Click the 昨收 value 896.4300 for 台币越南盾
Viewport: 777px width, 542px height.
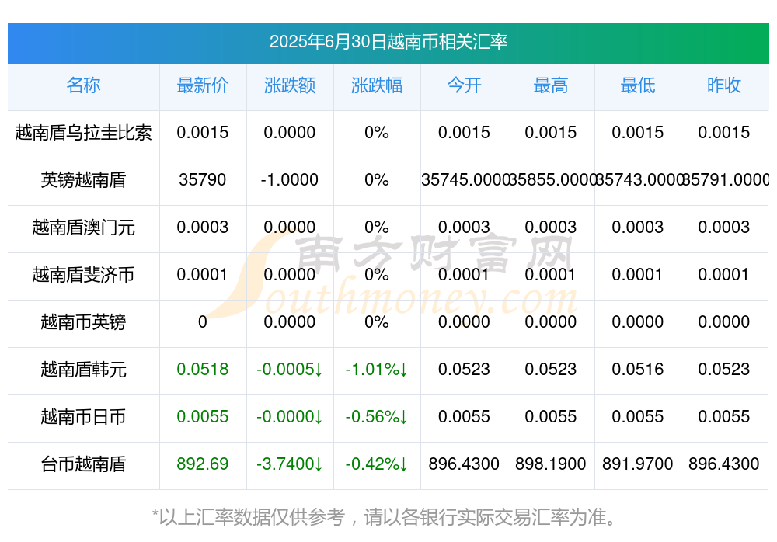click(724, 464)
